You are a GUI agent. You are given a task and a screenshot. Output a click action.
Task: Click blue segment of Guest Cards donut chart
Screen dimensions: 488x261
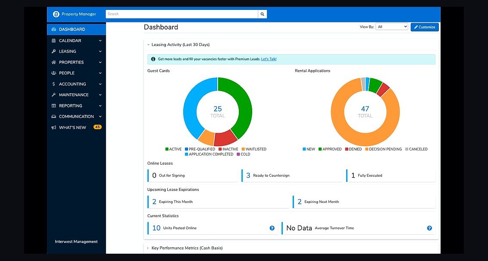point(190,105)
